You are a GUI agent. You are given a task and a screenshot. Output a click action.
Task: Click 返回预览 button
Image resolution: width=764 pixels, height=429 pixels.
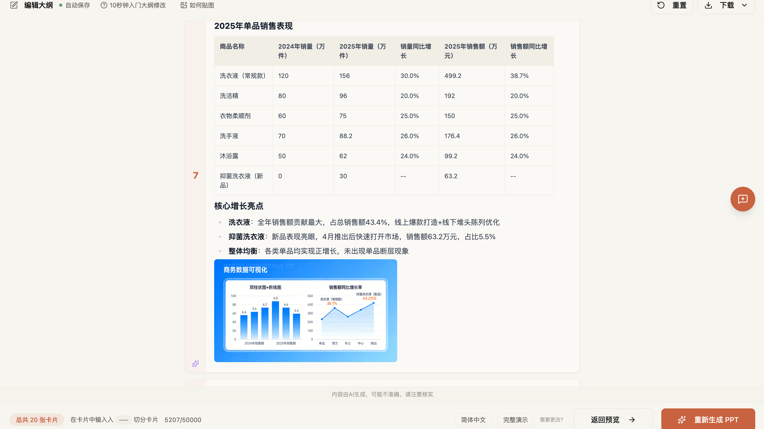pos(613,419)
